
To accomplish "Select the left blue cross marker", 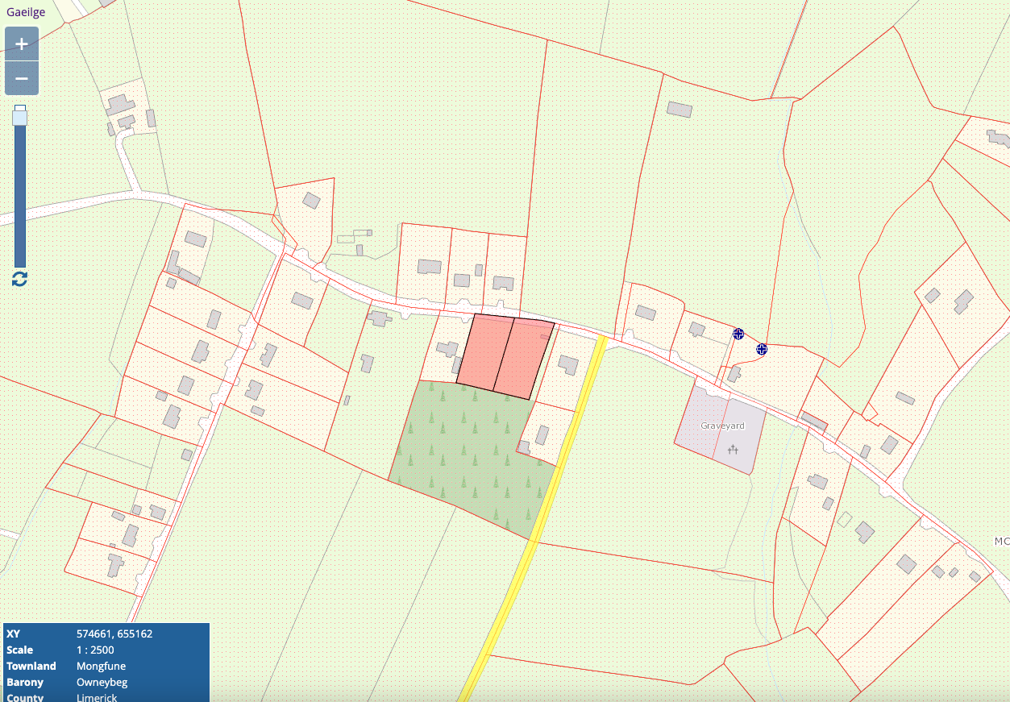I will tap(738, 334).
